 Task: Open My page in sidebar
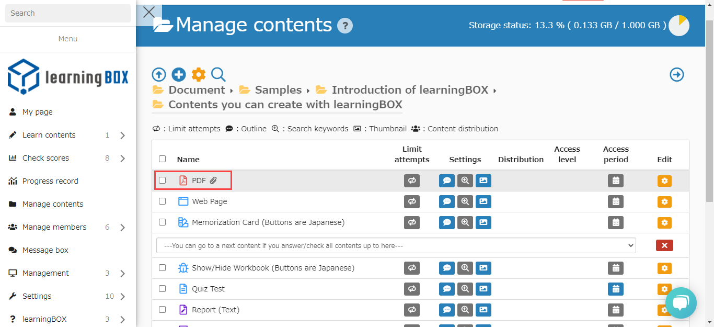pyautogui.click(x=38, y=112)
